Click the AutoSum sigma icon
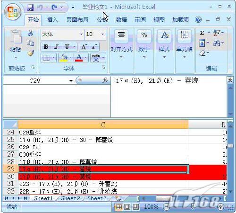Screen dimensions: 236x213 tap(202, 33)
